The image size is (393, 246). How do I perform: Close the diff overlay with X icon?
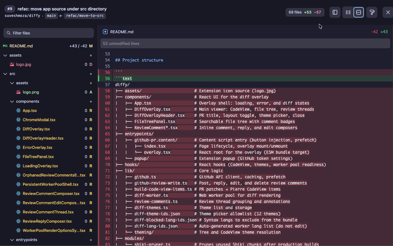[x=388, y=12]
